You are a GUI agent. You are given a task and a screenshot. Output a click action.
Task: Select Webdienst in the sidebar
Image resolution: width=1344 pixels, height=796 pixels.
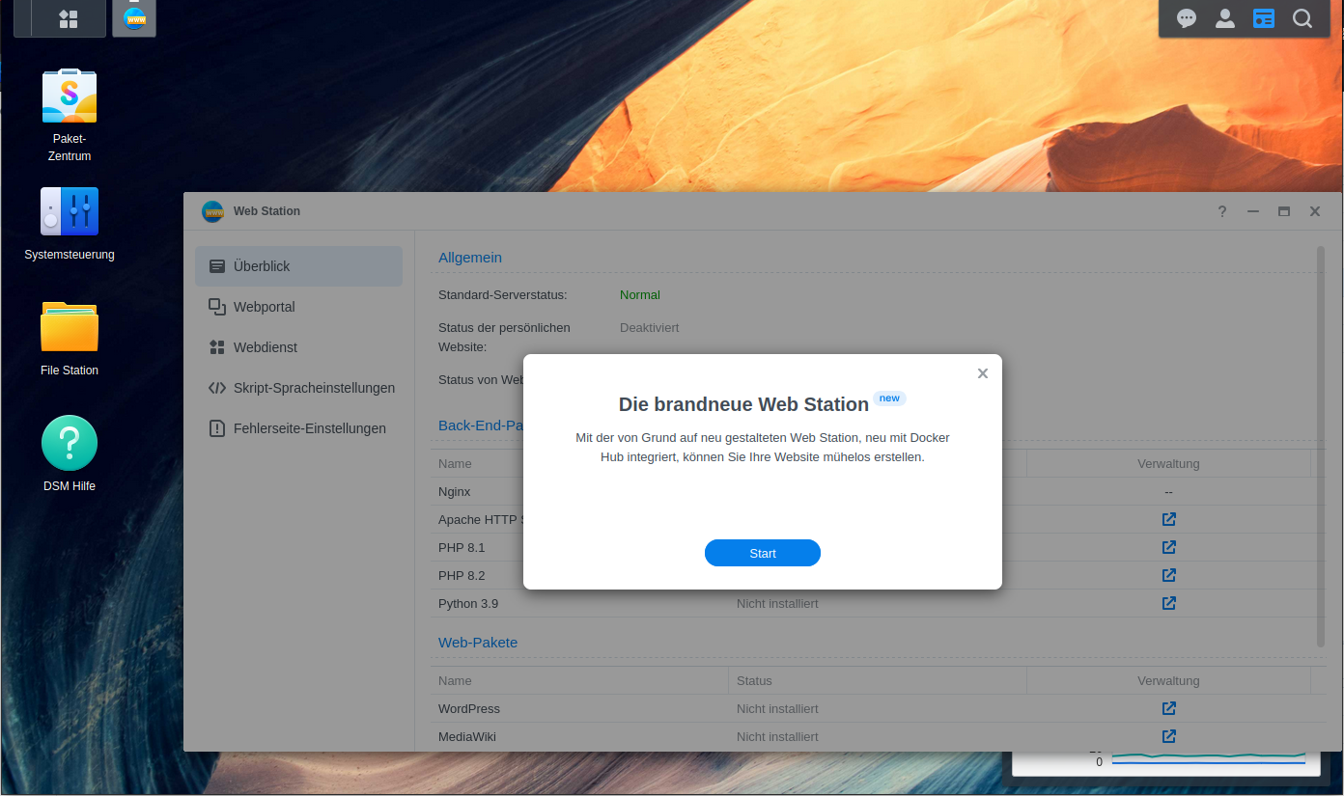pos(265,347)
